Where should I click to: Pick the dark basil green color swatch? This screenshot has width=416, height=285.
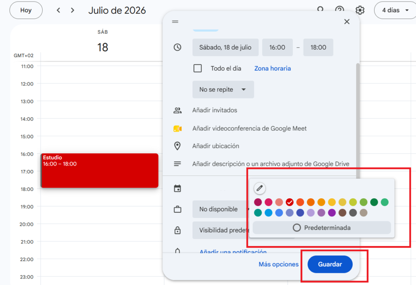[x=374, y=202]
